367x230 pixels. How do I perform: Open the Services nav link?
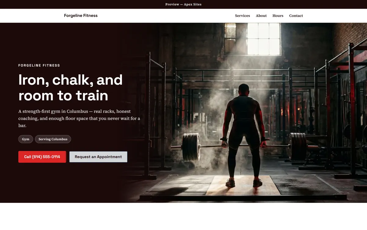tap(242, 16)
